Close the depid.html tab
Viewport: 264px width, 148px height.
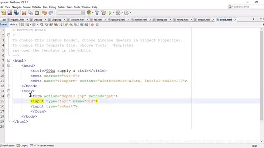tap(235, 20)
